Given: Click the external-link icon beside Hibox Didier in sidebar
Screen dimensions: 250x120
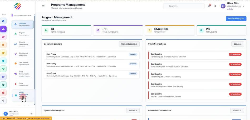Looking at the screenshot, I should click(31, 114).
